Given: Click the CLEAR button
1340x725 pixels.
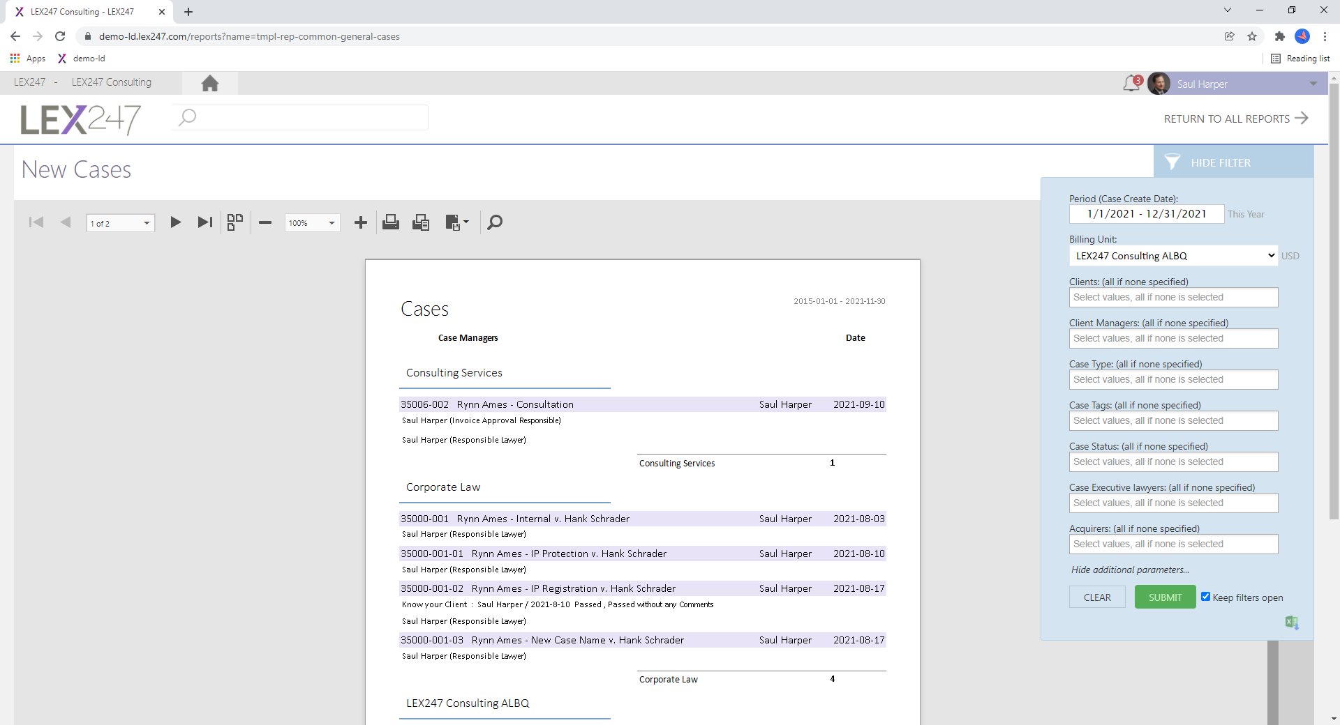Looking at the screenshot, I should pyautogui.click(x=1097, y=597).
